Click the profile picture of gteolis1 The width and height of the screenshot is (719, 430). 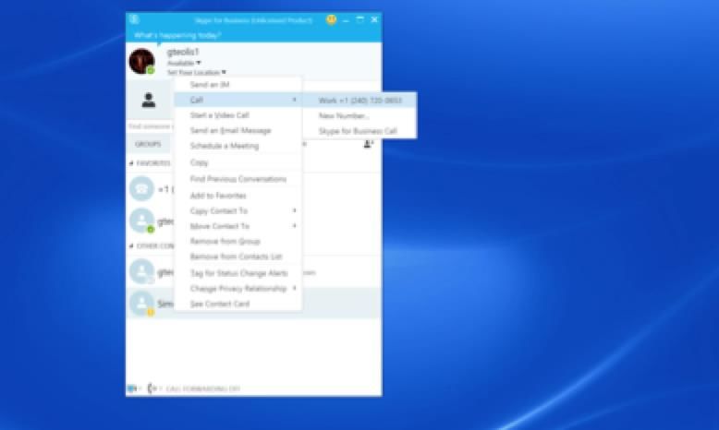[x=141, y=61]
